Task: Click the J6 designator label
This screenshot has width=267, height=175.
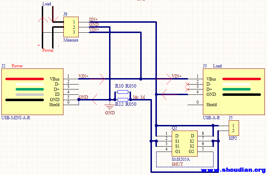Action: pos(66,14)
